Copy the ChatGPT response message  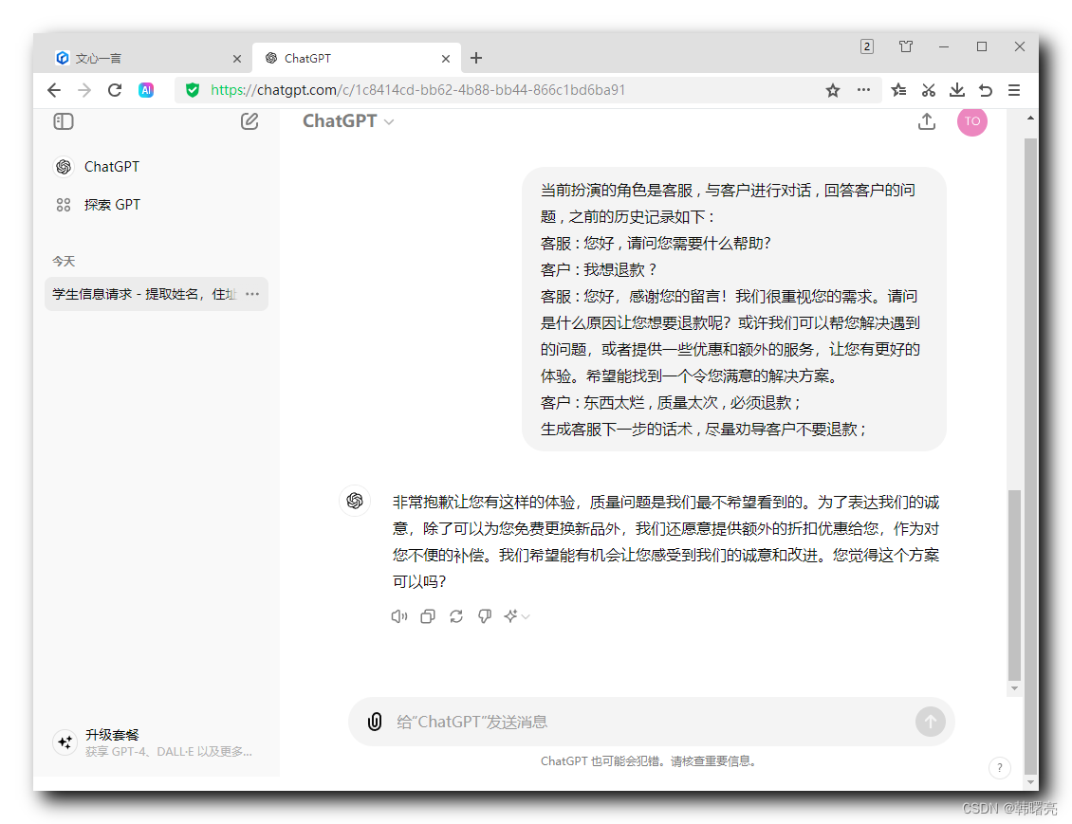click(428, 615)
